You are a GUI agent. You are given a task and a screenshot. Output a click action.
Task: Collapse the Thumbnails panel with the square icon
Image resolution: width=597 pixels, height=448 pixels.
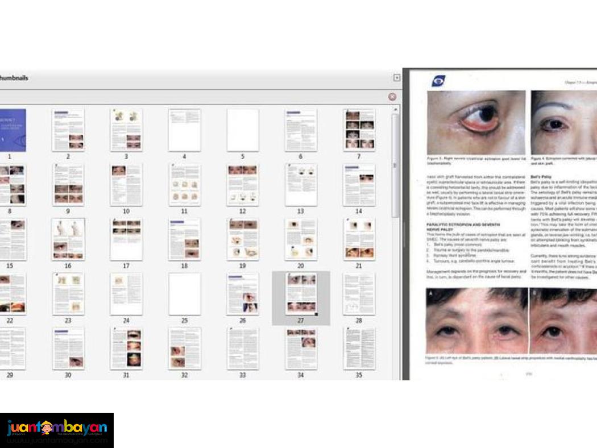point(397,78)
